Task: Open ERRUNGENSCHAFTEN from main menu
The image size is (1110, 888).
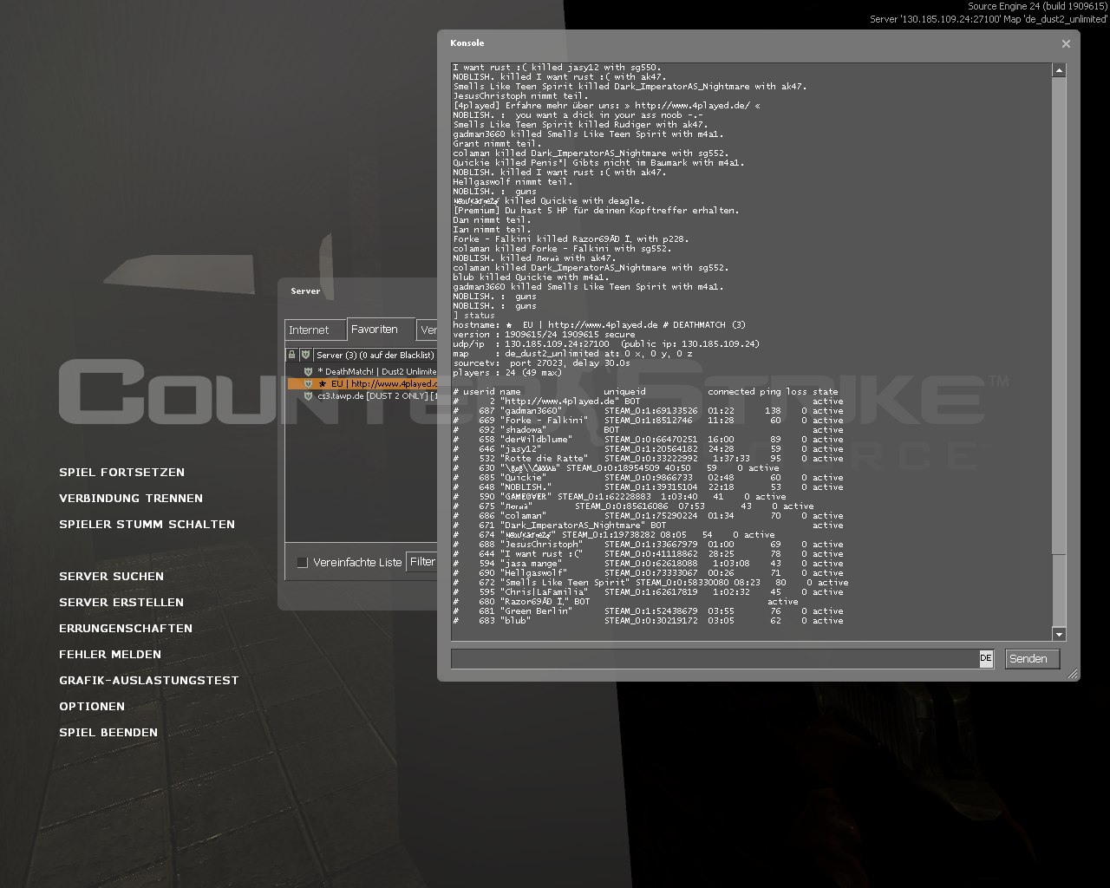Action: point(126,629)
